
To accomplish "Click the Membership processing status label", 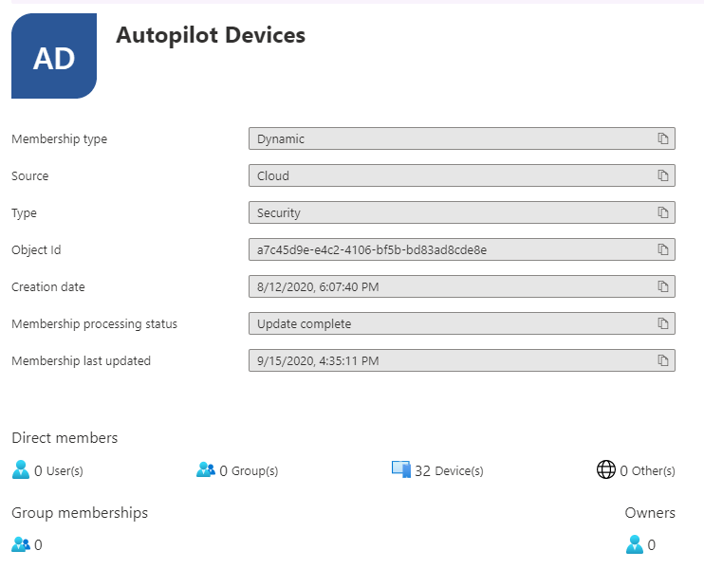I will 94,324.
